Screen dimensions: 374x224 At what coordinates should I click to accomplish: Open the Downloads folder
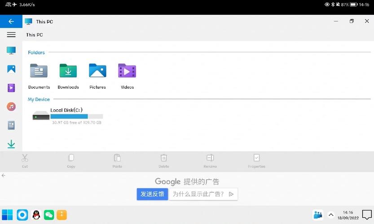(x=68, y=76)
